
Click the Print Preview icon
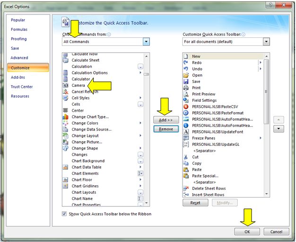point(186,94)
